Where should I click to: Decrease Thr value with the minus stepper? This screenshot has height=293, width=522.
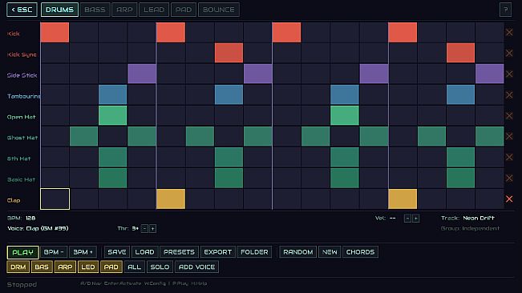[144, 228]
